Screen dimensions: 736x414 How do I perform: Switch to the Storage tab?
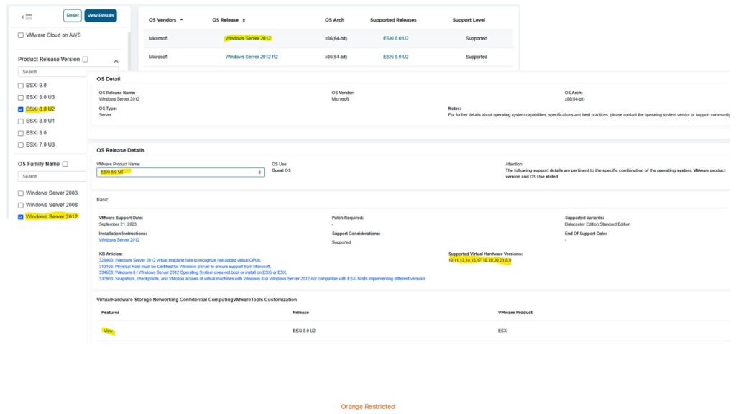pyautogui.click(x=143, y=300)
